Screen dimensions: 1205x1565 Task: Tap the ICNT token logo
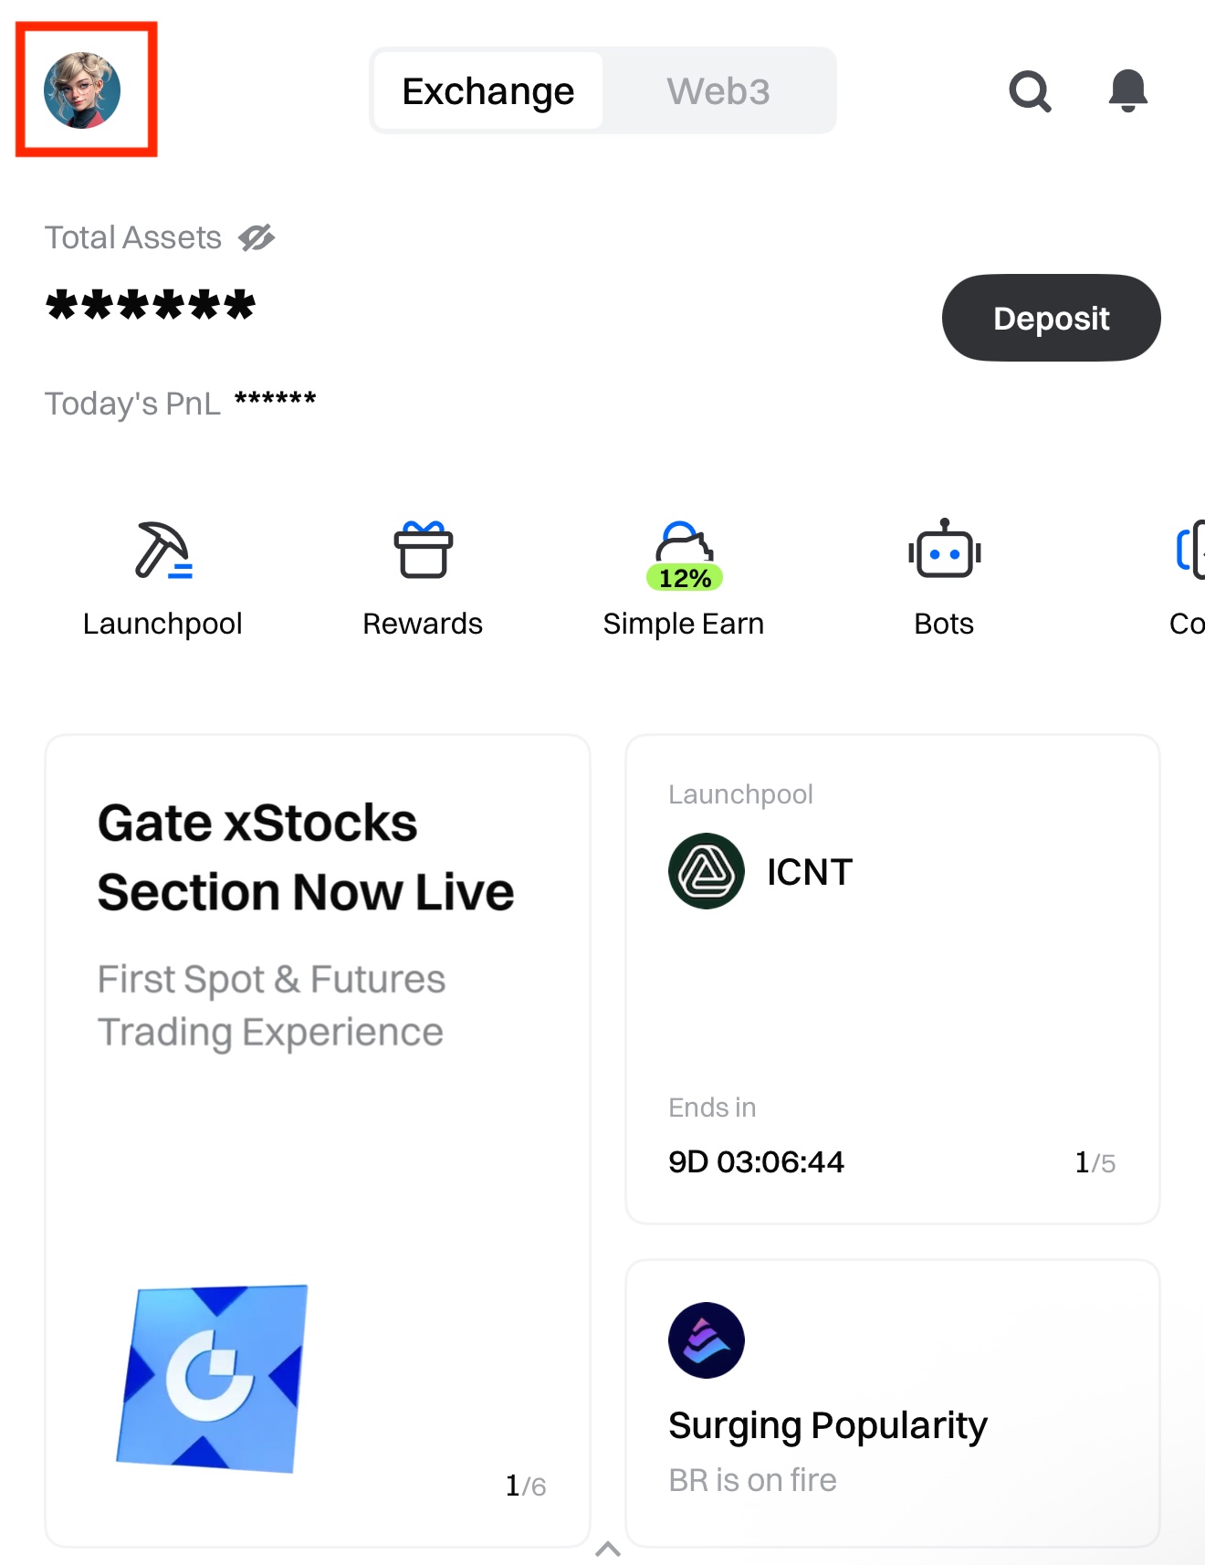tap(707, 871)
